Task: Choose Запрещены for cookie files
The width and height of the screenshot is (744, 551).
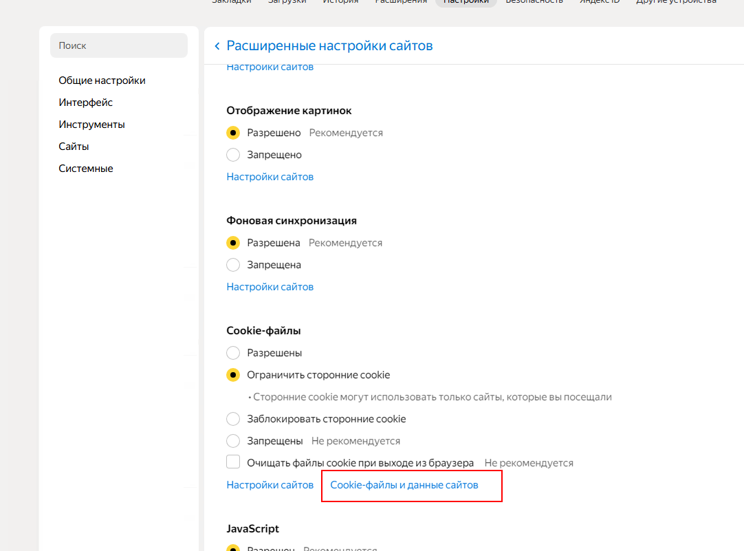Action: click(233, 441)
